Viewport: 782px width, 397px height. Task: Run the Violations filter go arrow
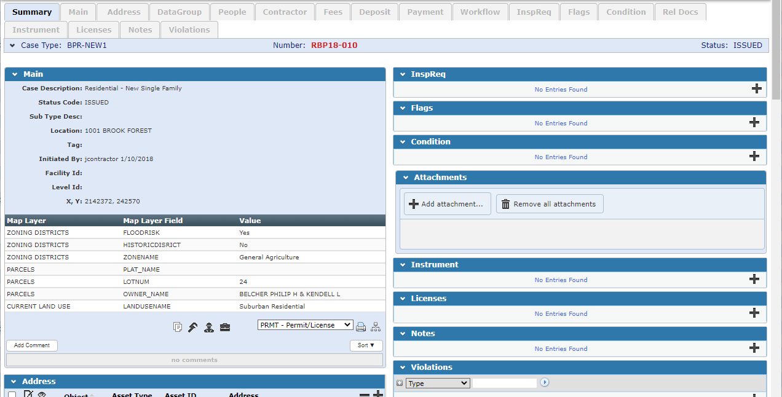545,383
